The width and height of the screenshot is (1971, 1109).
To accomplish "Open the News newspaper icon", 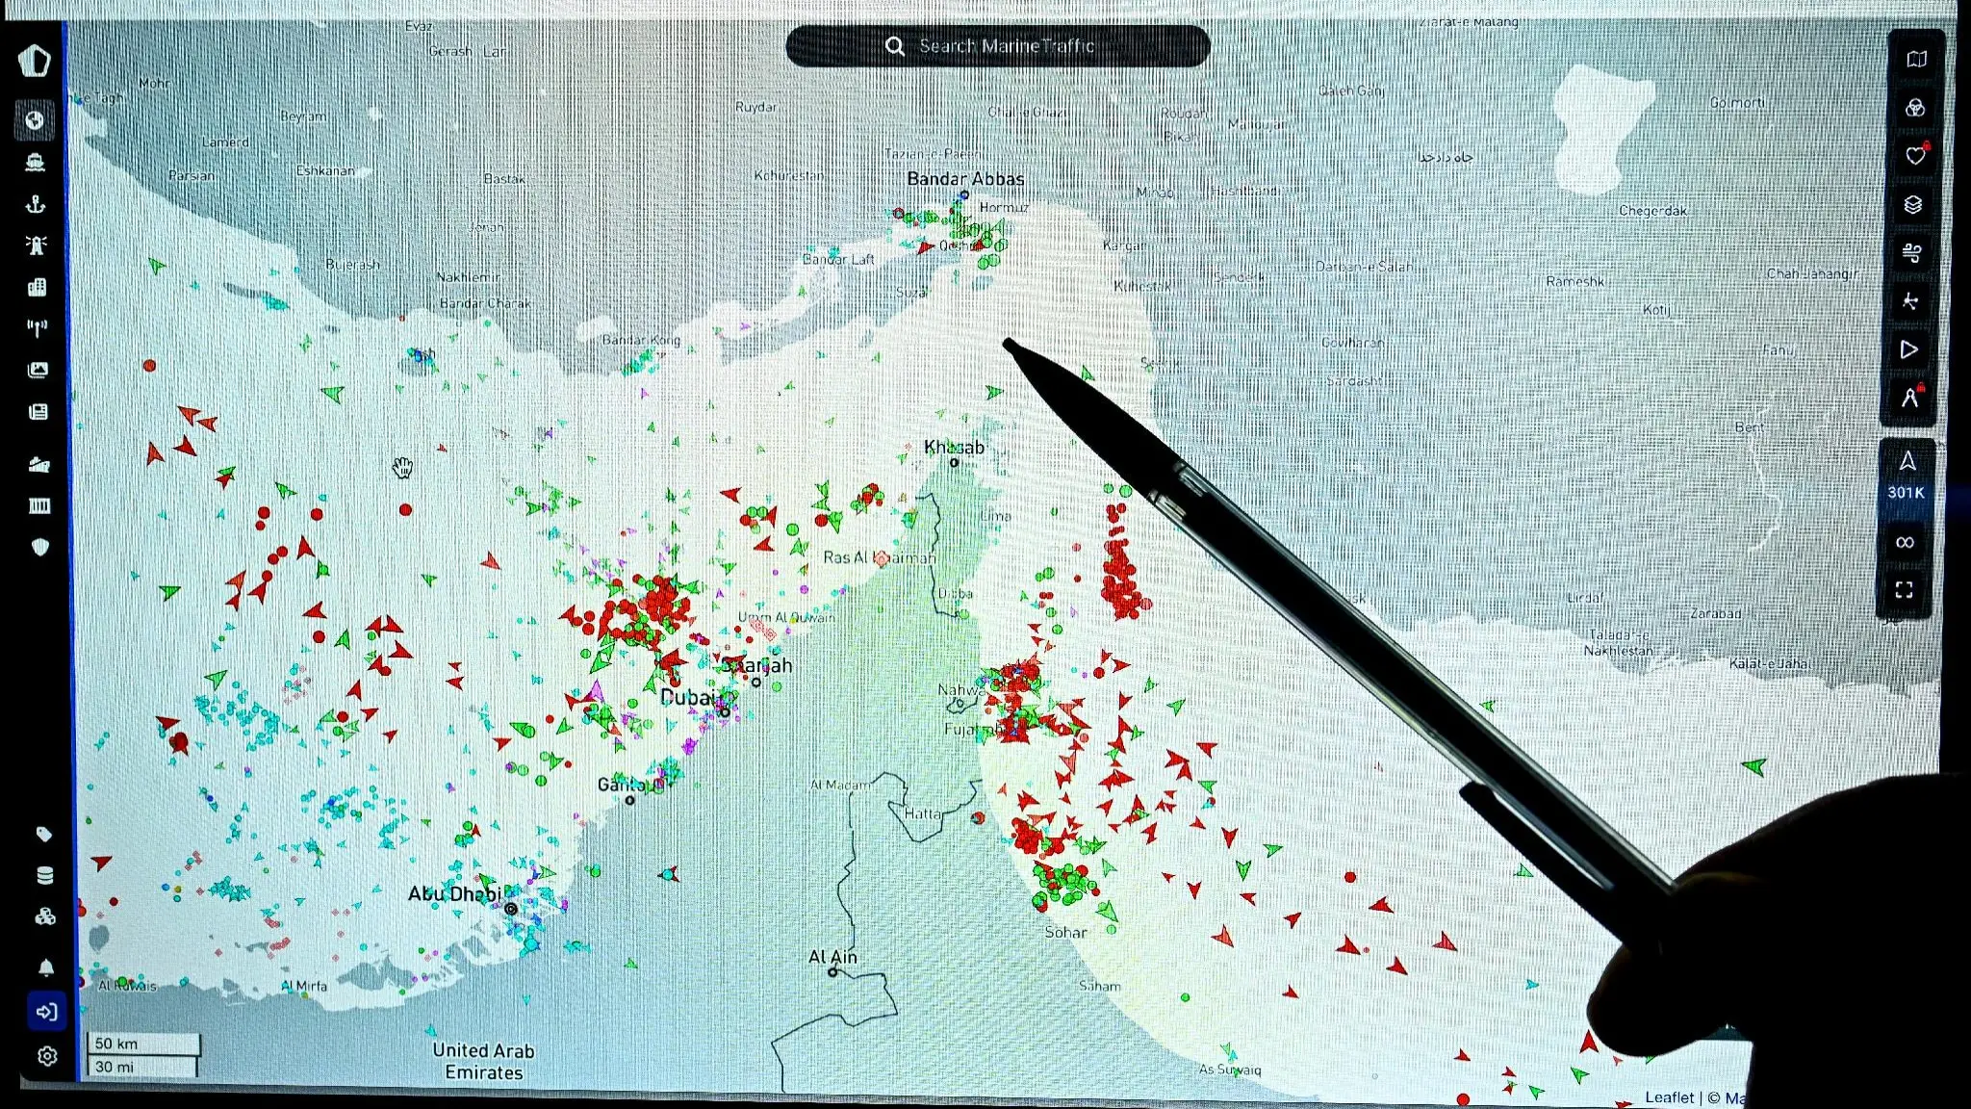I will 38,412.
